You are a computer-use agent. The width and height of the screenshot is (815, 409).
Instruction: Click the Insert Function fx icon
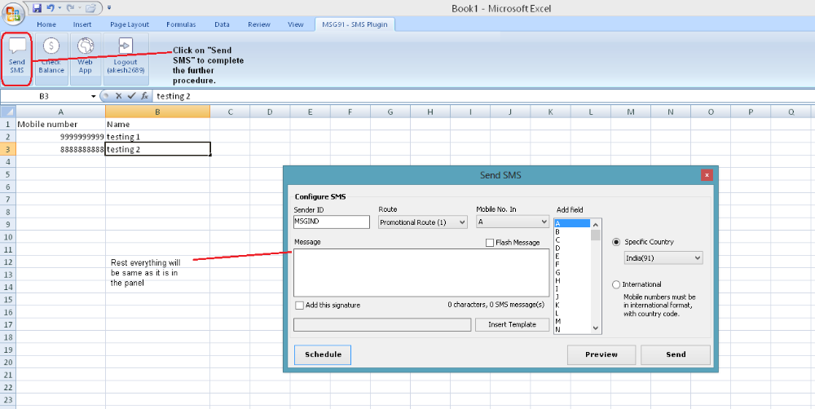coord(143,96)
